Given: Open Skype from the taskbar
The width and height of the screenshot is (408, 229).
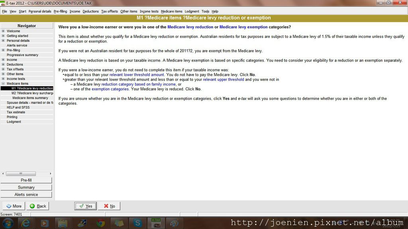Looking at the screenshot, I should coord(137,223).
